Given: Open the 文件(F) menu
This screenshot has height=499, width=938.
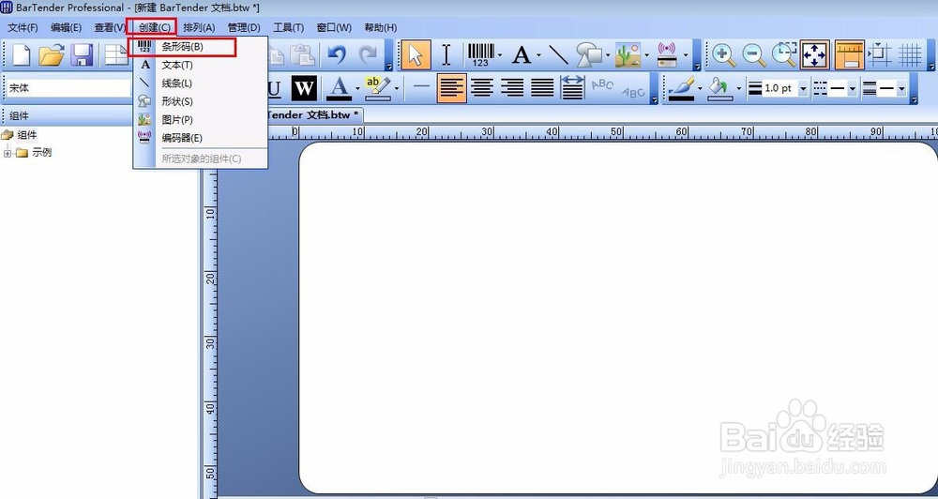Looking at the screenshot, I should (x=23, y=27).
